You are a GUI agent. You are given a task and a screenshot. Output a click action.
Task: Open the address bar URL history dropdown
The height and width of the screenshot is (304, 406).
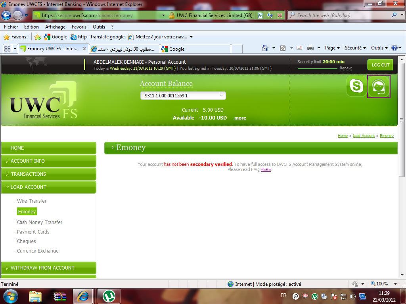[163, 15]
